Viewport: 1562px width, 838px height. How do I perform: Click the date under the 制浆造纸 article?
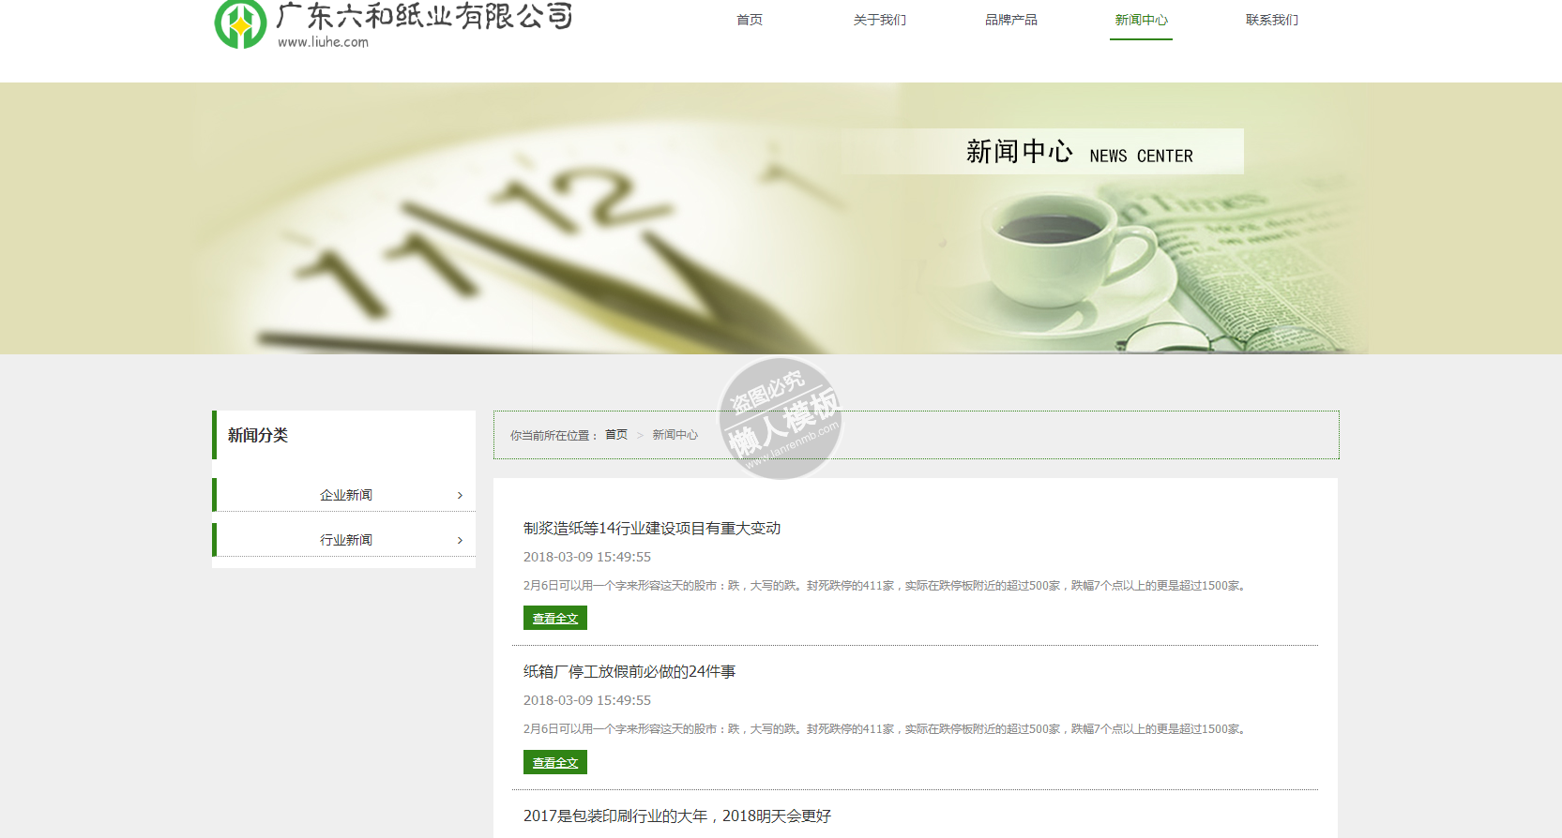(587, 557)
